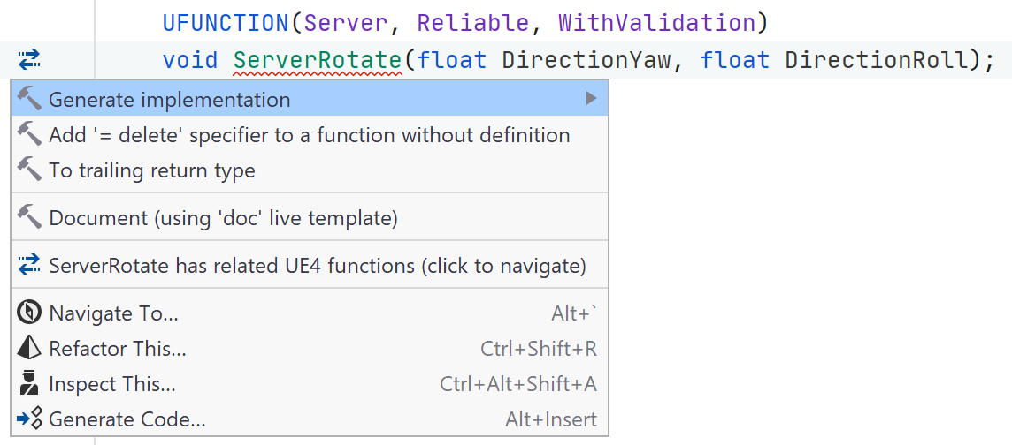Click hammer icon beside To trailing return type
This screenshot has width=1012, height=445.
[x=29, y=170]
